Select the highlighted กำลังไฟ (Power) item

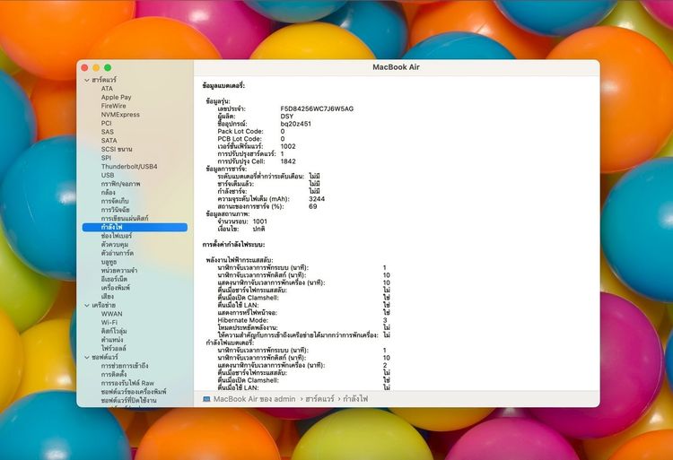(x=112, y=227)
